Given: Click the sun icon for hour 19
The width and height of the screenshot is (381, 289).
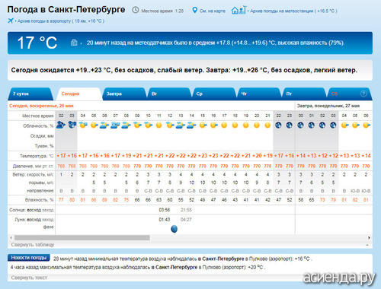Looking at the screenshot, I should pyautogui.click(x=246, y=125).
